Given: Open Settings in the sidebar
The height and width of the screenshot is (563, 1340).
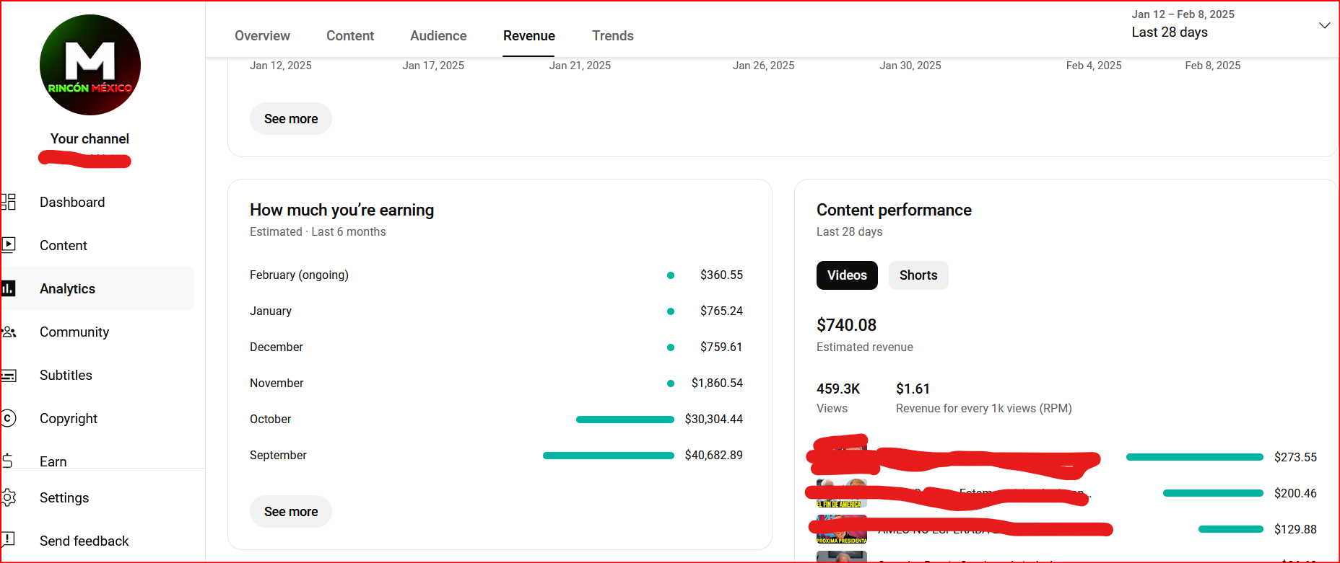Looking at the screenshot, I should coord(64,498).
